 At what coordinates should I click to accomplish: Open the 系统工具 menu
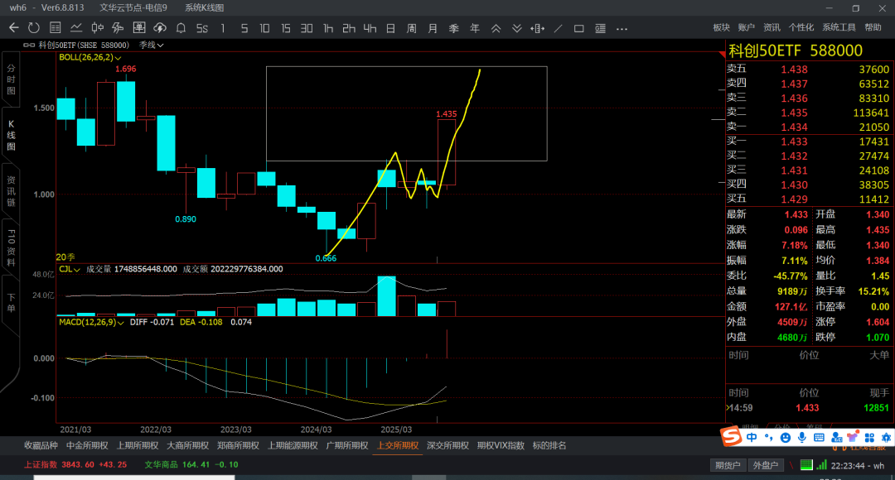click(839, 27)
